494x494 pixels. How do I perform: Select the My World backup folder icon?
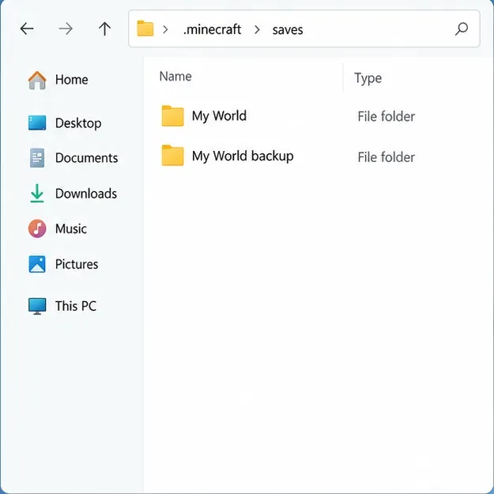172,156
